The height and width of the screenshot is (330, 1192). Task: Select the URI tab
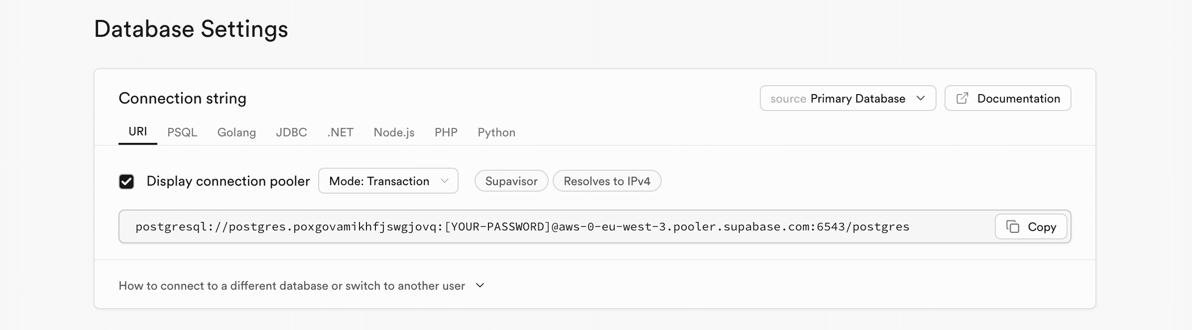pyautogui.click(x=137, y=131)
